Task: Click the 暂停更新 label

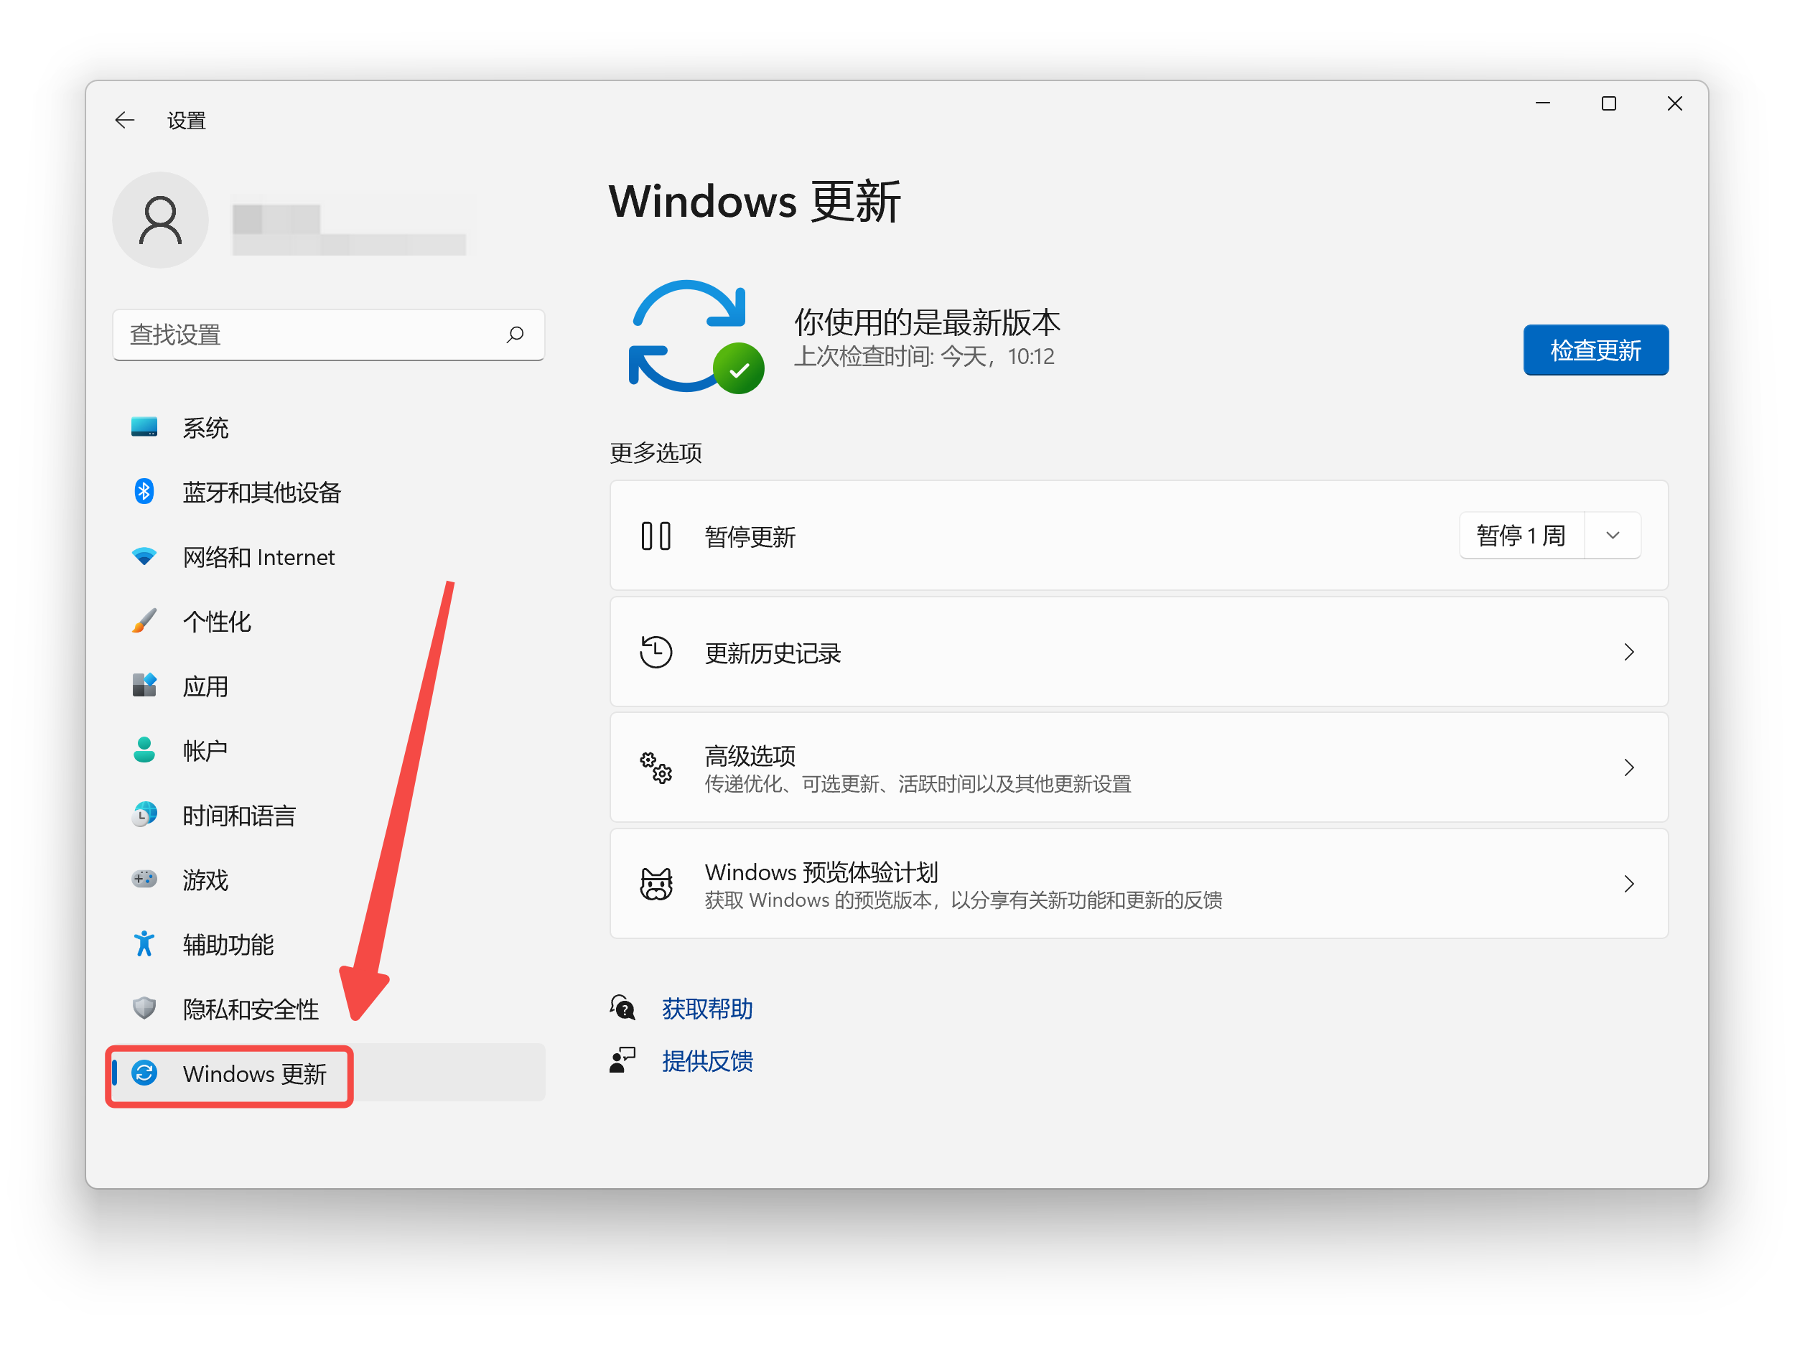Action: 750,536
